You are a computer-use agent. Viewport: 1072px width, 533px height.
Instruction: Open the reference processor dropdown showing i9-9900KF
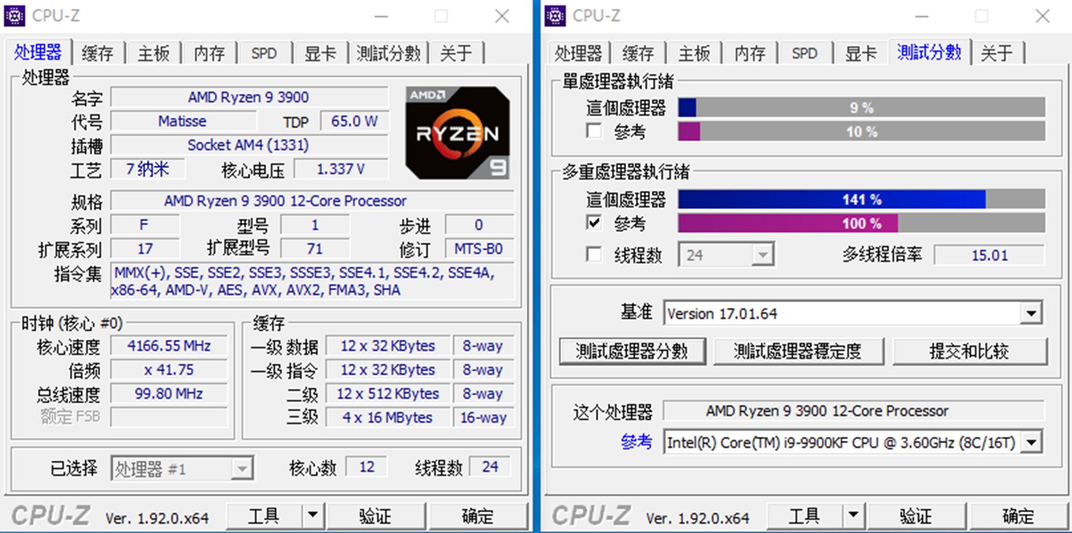click(x=1031, y=442)
